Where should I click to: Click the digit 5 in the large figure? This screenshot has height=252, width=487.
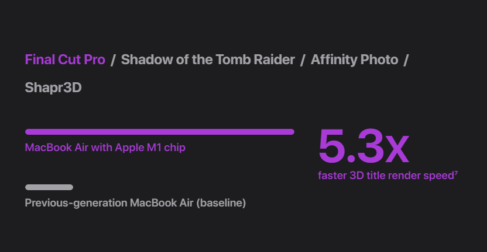[331, 147]
